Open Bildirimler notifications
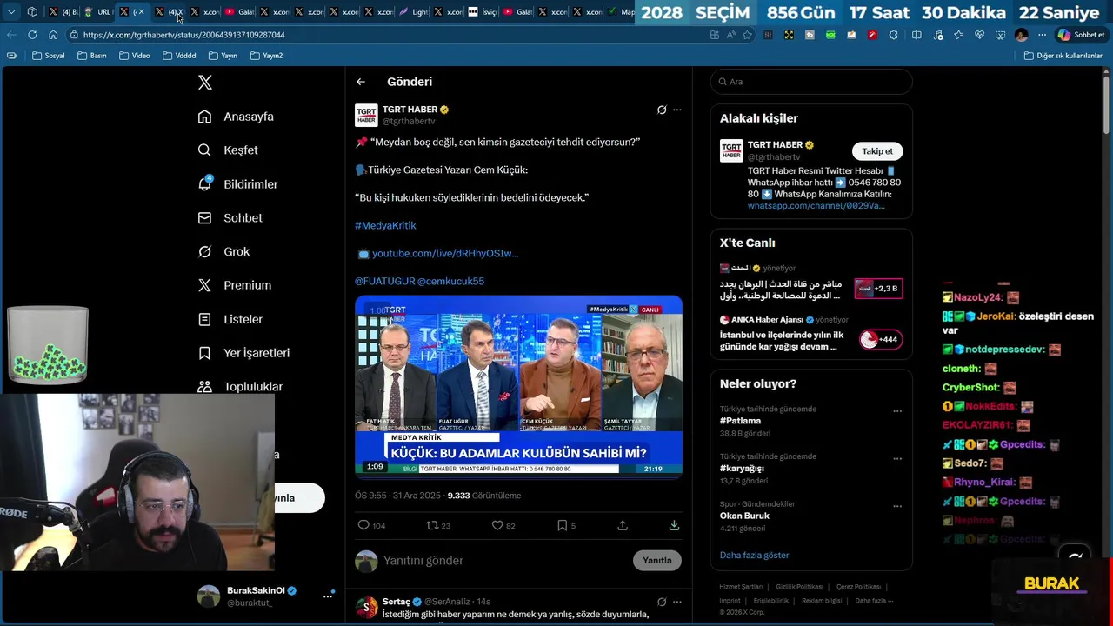1113x626 pixels. coord(237,184)
